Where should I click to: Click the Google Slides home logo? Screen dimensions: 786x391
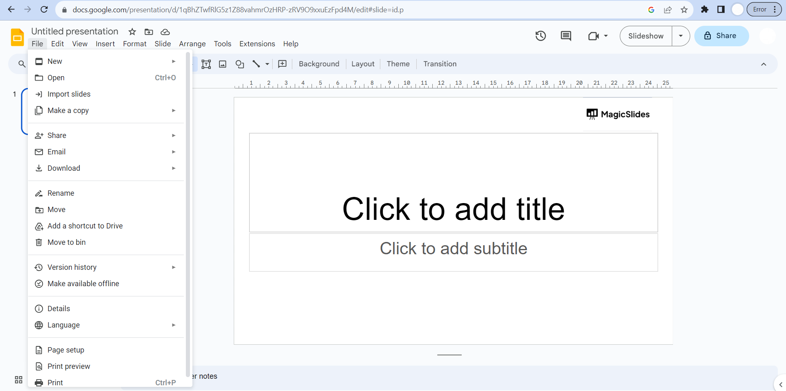tap(17, 37)
